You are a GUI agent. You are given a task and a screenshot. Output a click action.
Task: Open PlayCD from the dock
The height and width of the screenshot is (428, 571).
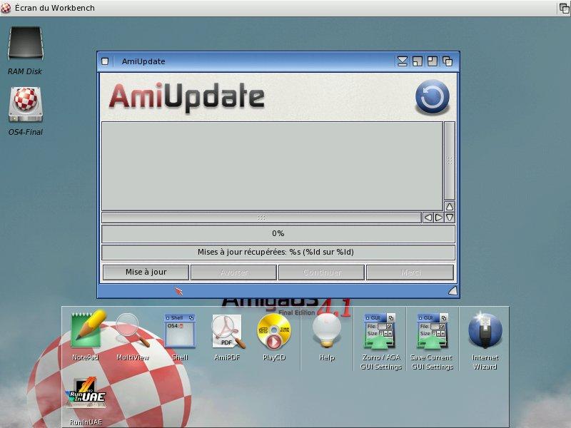tap(274, 331)
